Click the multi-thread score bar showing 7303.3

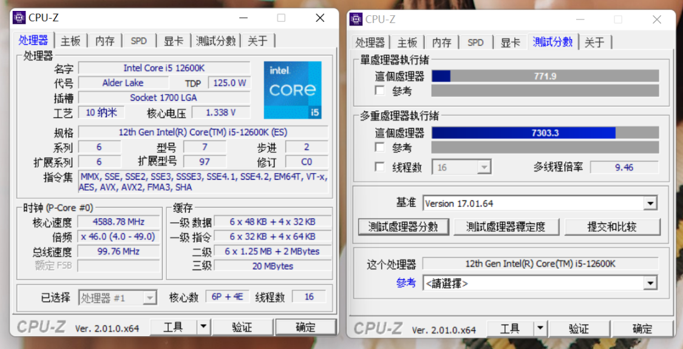(545, 133)
